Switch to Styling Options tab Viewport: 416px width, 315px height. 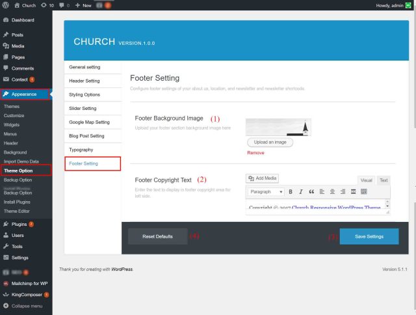click(93, 94)
